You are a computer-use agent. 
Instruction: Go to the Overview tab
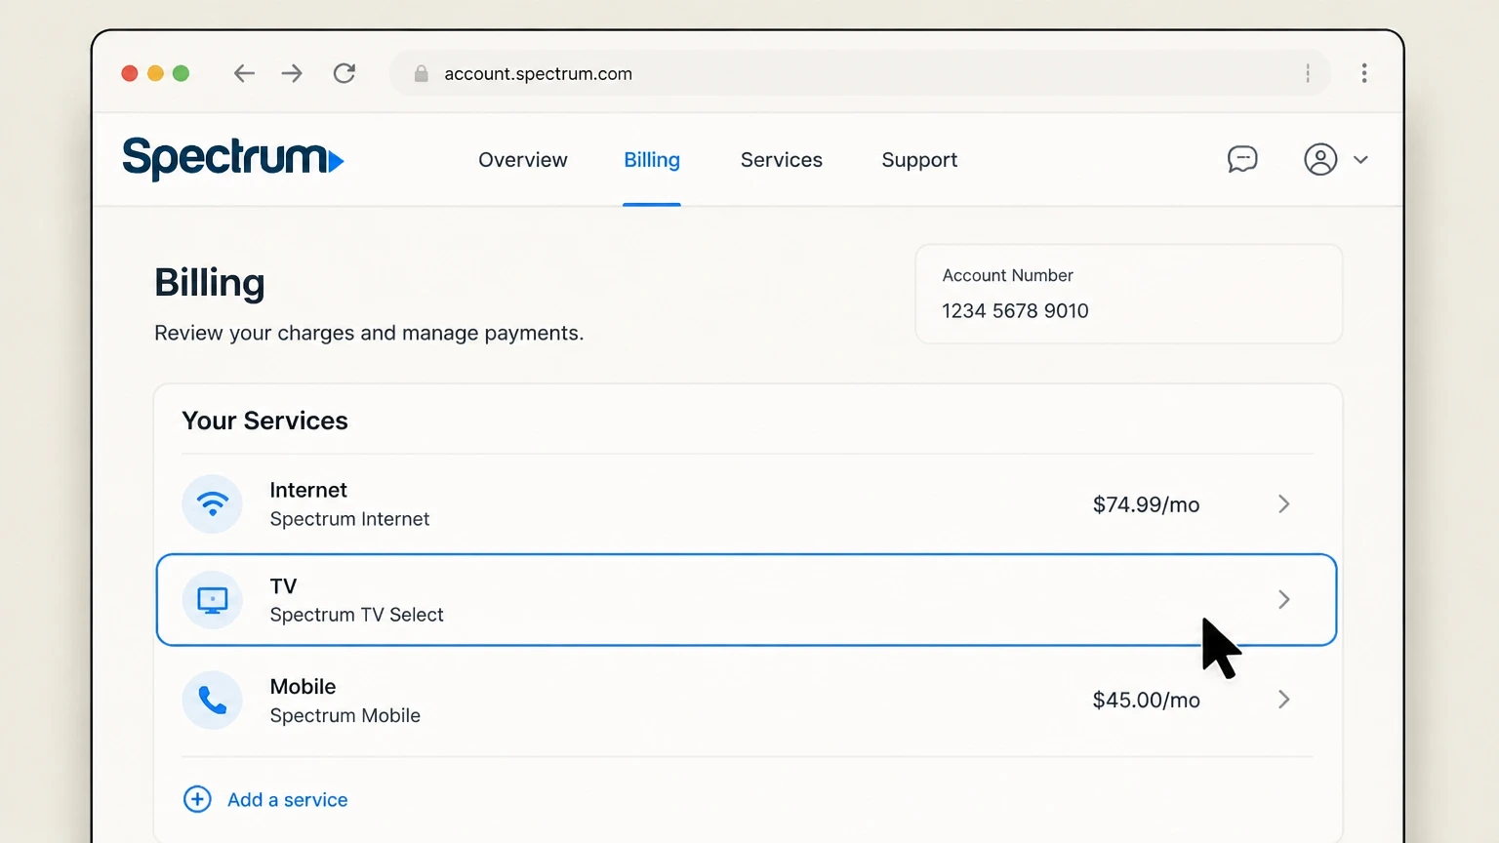tap(523, 160)
